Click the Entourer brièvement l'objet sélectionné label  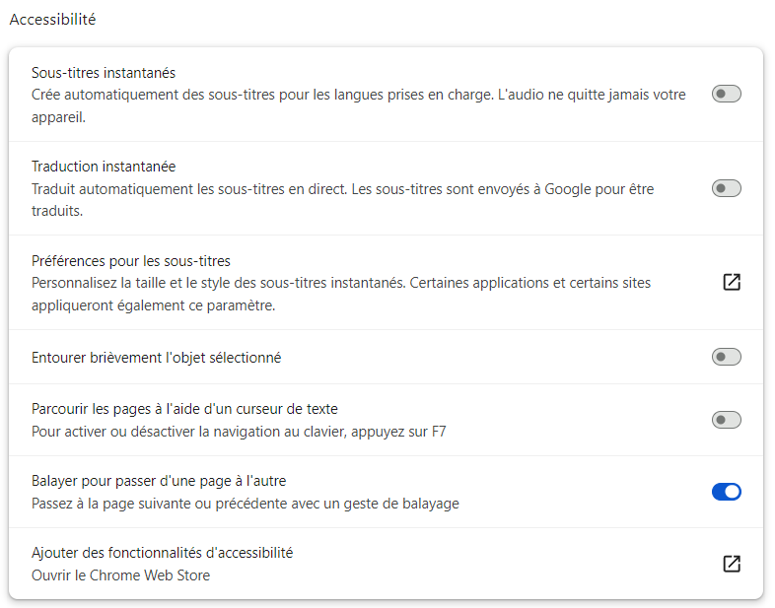(156, 358)
